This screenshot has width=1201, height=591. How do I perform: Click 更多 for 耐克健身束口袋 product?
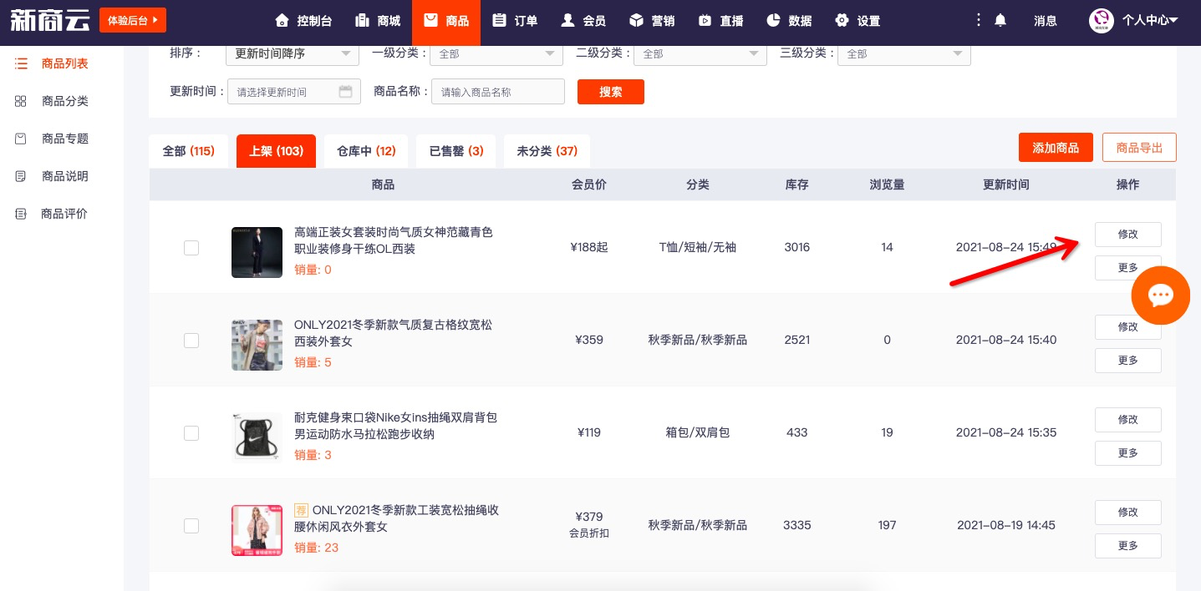coord(1128,453)
